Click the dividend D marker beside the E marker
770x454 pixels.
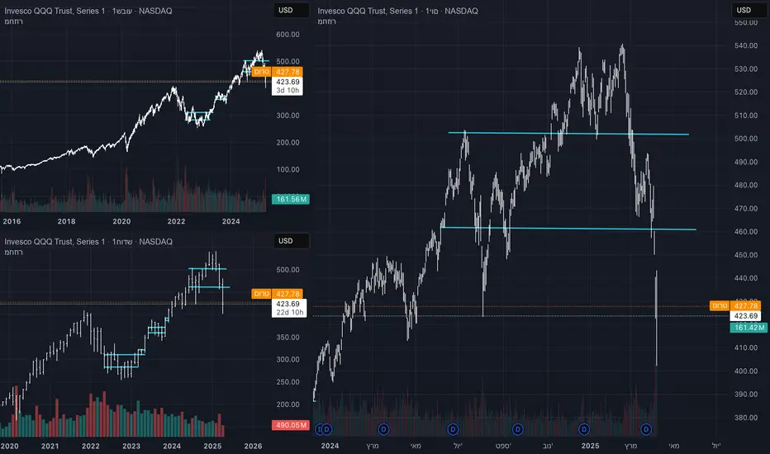point(327,429)
